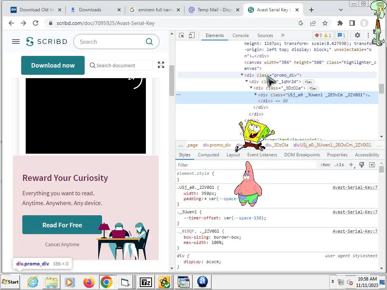Screen dimensions: 387x290
Task: Select div._3DzOla in breadcrumb bar
Action: click(277, 145)
